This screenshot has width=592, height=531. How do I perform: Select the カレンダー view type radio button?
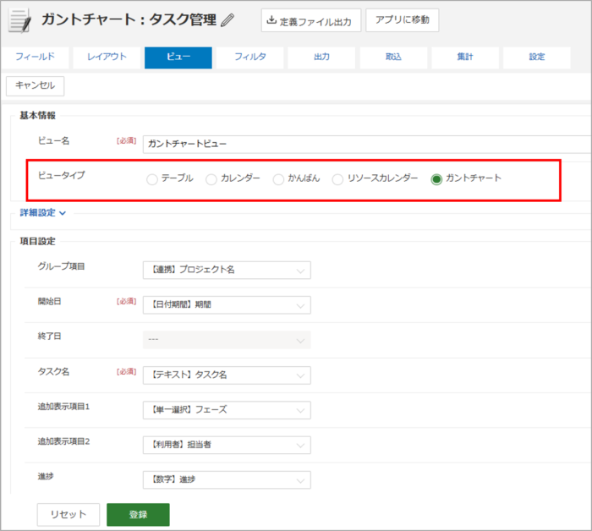click(x=211, y=179)
